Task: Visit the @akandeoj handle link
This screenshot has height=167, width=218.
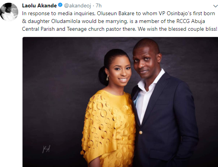Action: point(77,6)
